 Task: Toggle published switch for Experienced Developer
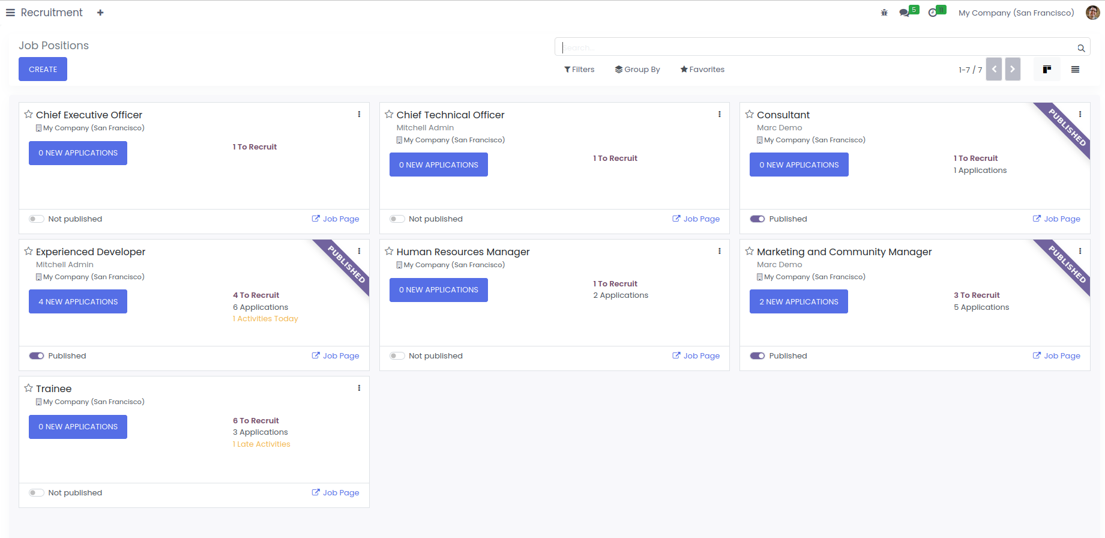click(x=37, y=356)
